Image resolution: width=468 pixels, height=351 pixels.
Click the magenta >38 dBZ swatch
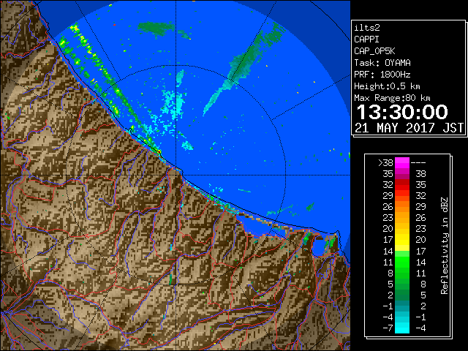402,162
